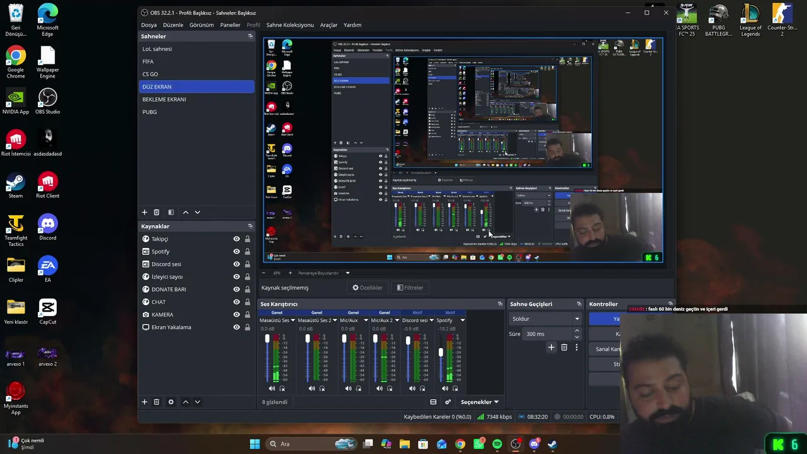Open Masaüstü Ses 2 channel options arrow

click(x=335, y=320)
